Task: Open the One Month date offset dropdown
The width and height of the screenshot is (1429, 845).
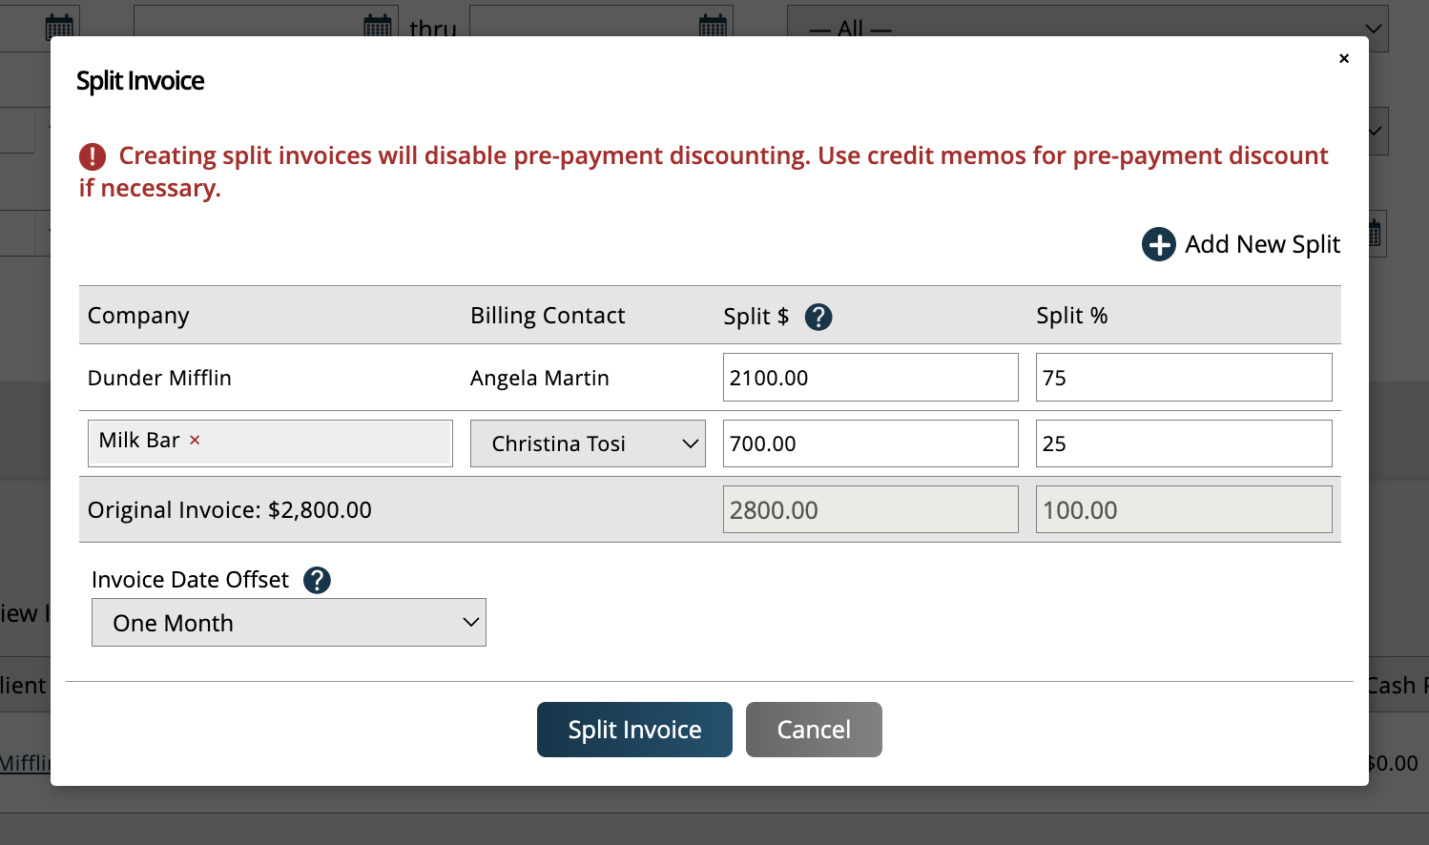Action: pyautogui.click(x=288, y=622)
